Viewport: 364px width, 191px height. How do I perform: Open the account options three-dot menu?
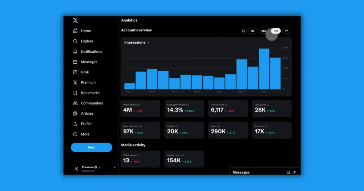(x=113, y=169)
